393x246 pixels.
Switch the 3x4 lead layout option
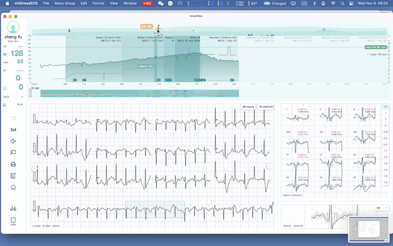[x=13, y=130]
